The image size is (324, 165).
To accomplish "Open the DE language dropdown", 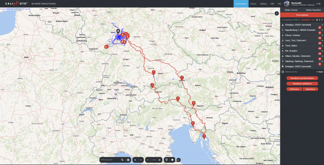I will tap(317, 4).
